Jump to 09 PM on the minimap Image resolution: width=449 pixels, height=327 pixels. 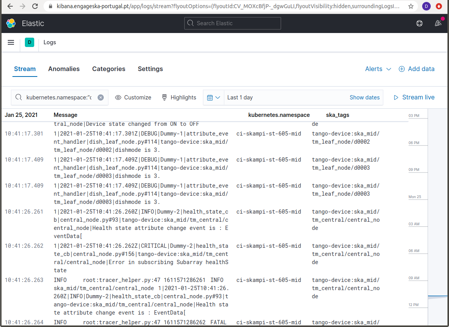click(414, 170)
